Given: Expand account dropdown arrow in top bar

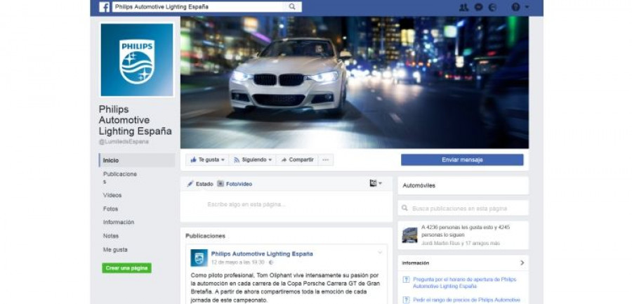Looking at the screenshot, I should click(527, 7).
